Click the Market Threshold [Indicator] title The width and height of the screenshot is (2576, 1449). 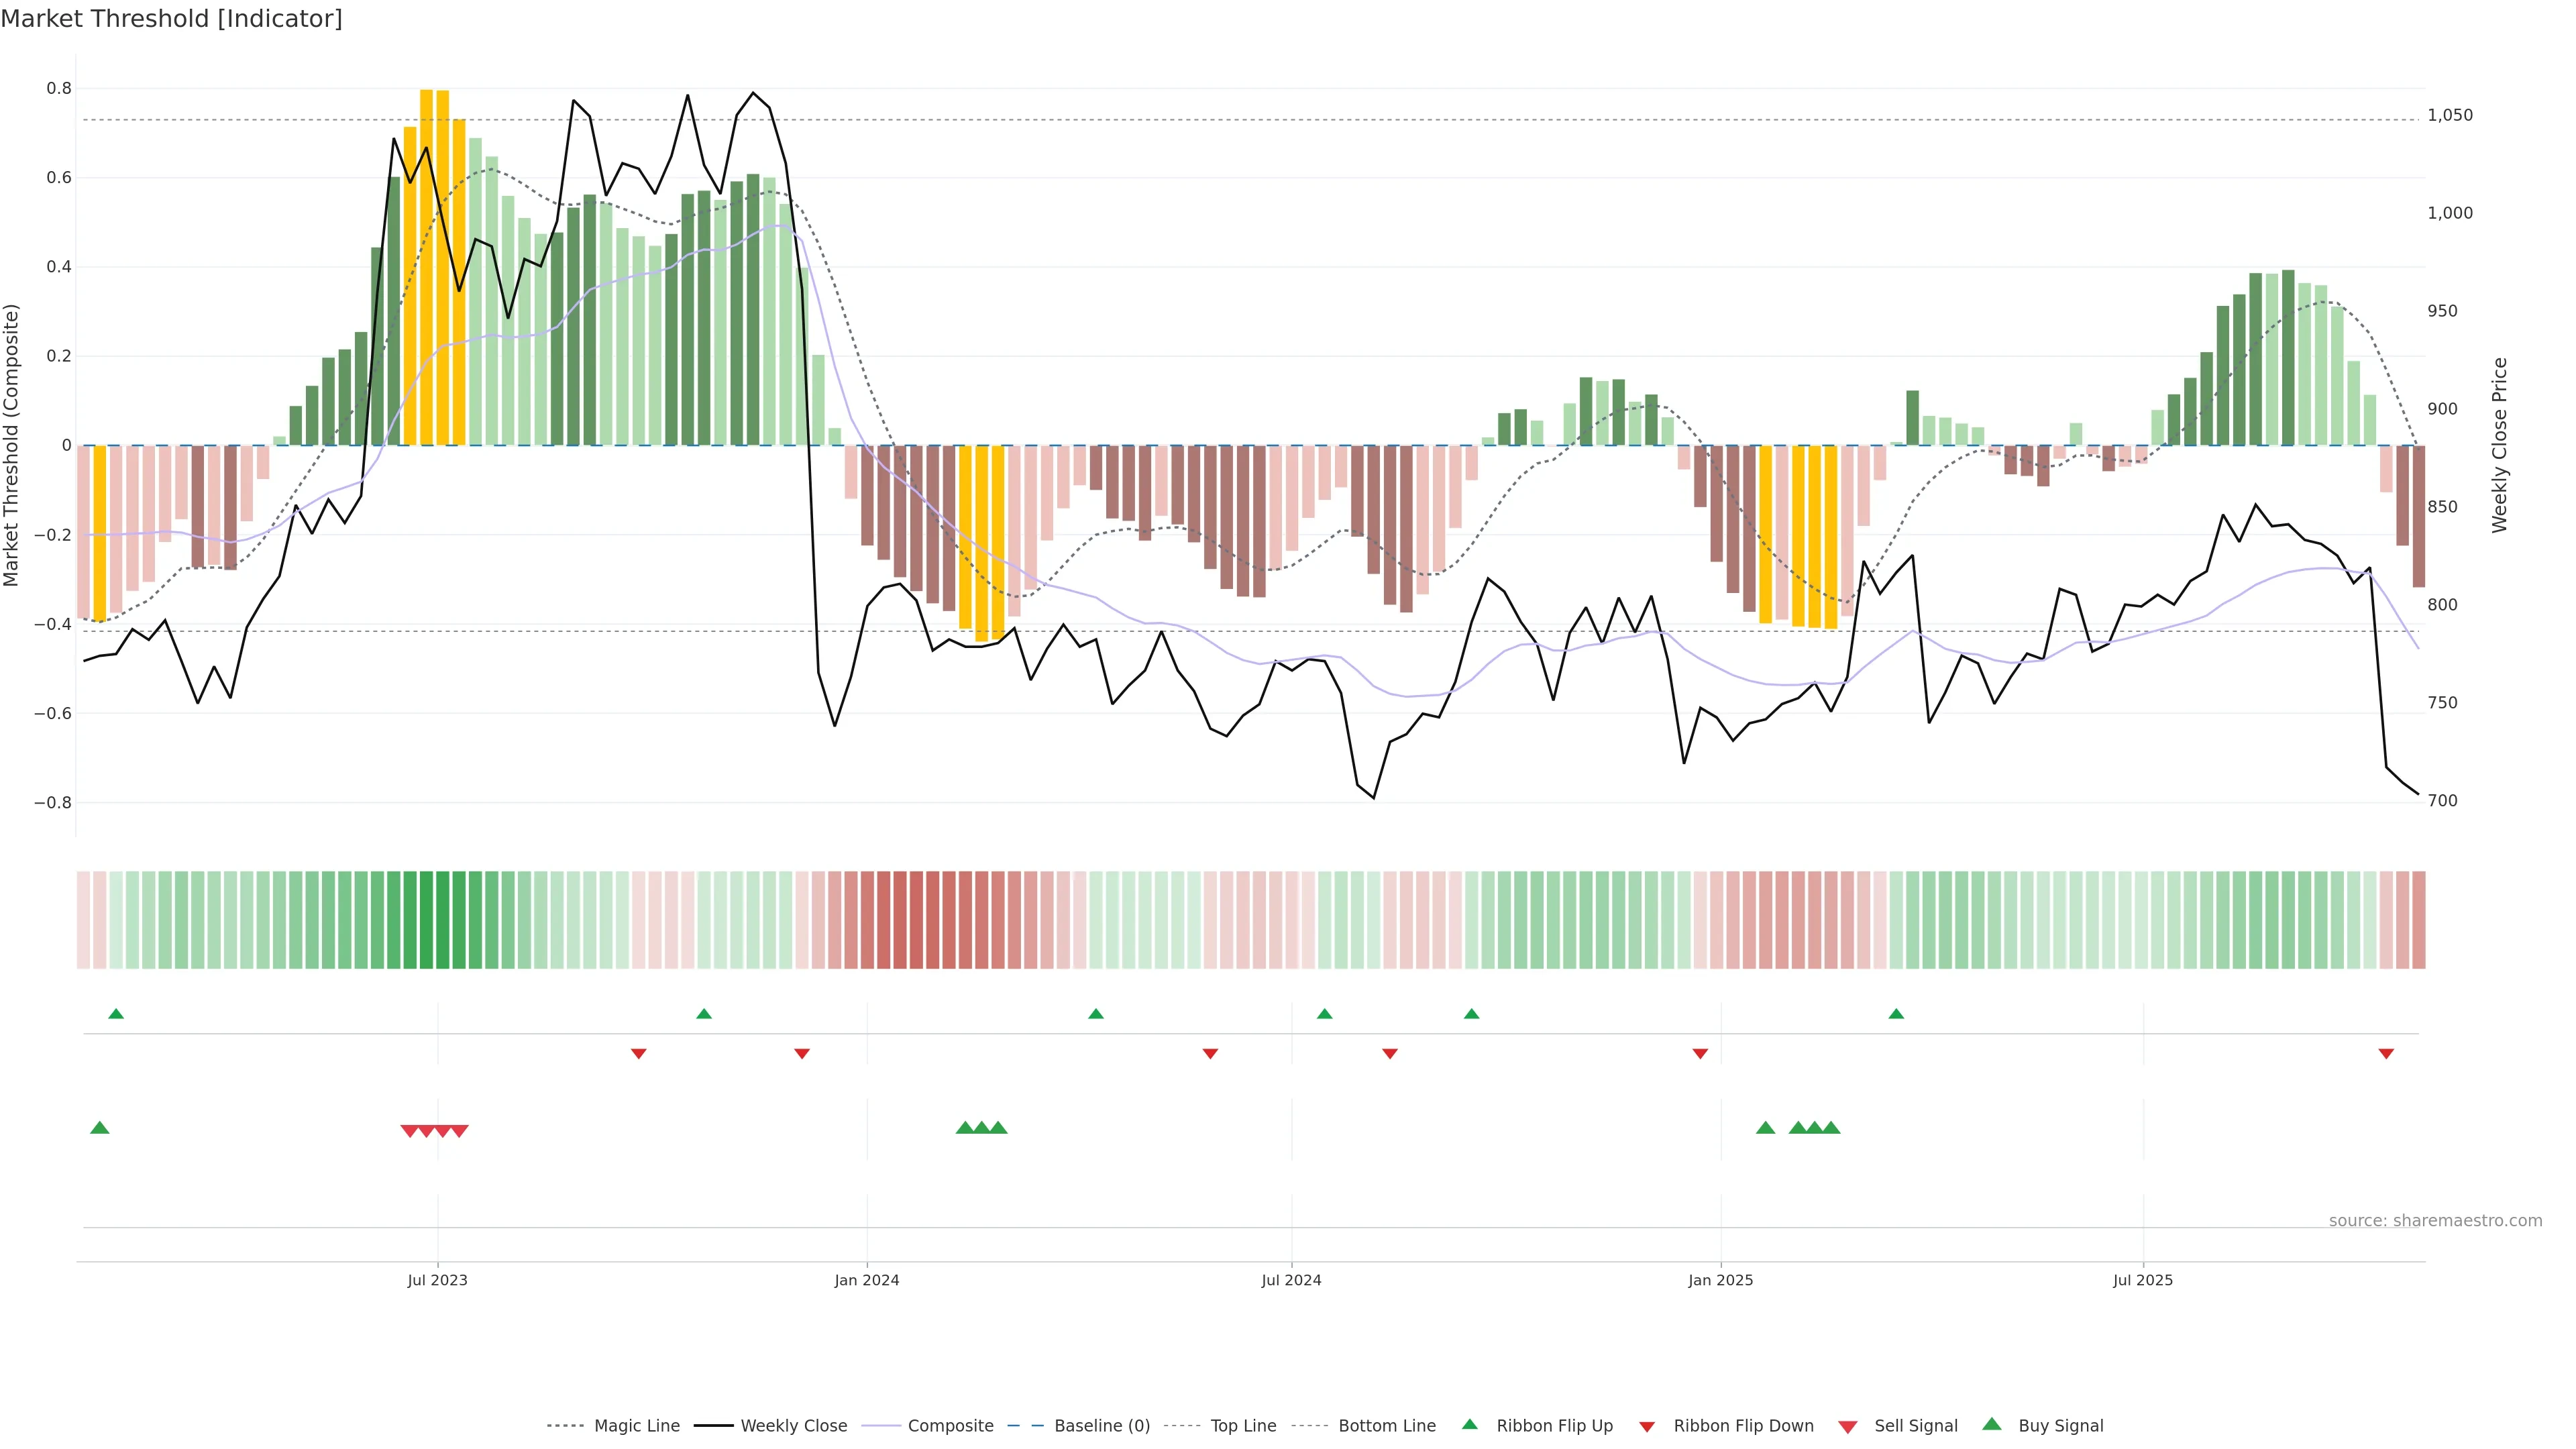171,19
